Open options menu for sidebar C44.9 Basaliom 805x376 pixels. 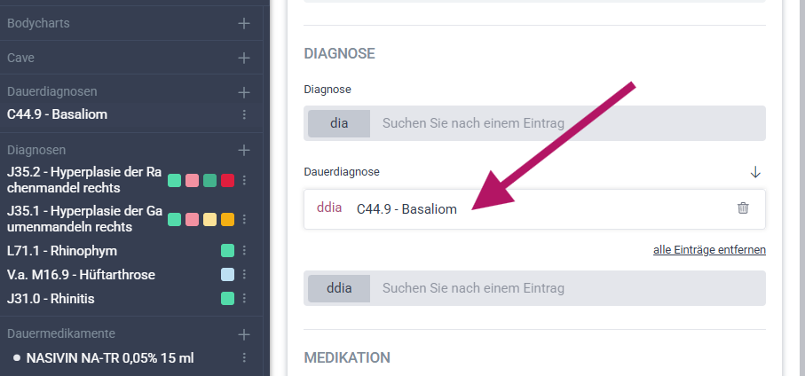(244, 115)
